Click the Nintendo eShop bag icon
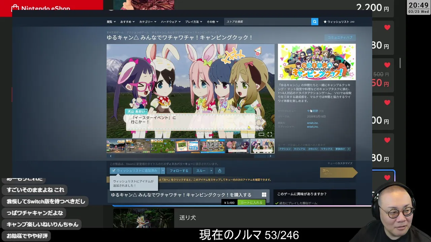 tap(15, 8)
